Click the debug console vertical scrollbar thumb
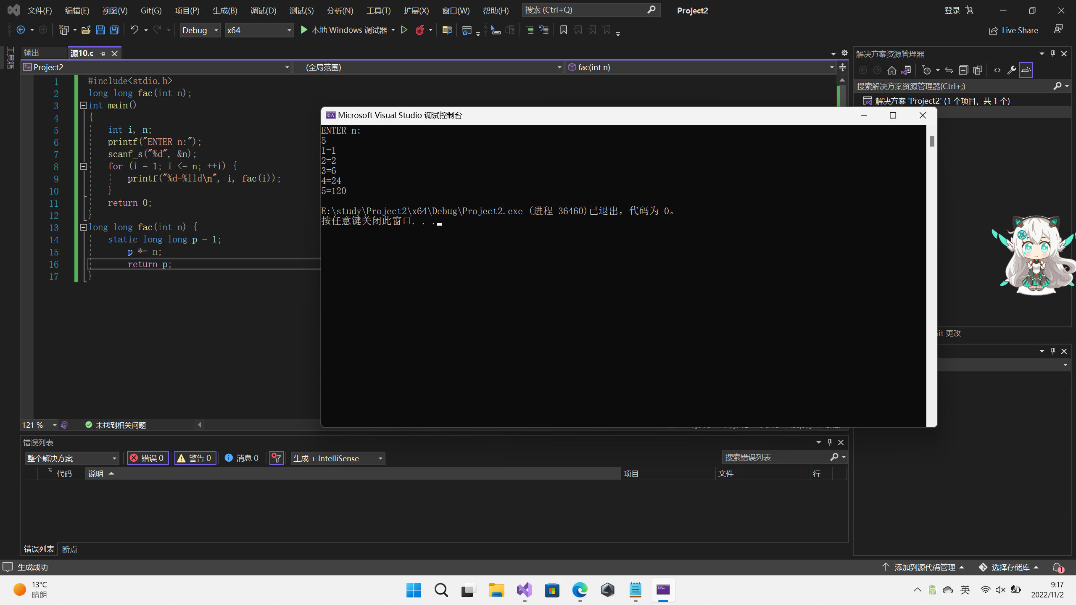 pyautogui.click(x=932, y=141)
